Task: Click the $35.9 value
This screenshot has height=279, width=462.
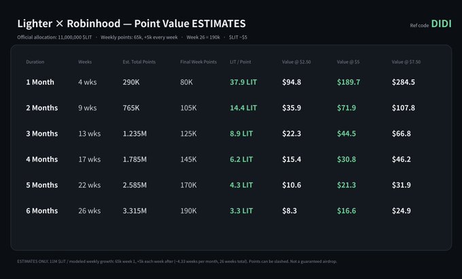Action: point(291,108)
